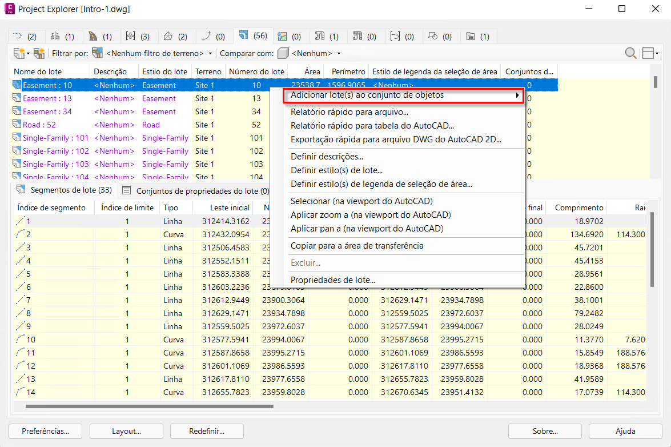Click the 'Comprimento' column header
Image resolution: width=671 pixels, height=447 pixels.
pyautogui.click(x=578, y=207)
